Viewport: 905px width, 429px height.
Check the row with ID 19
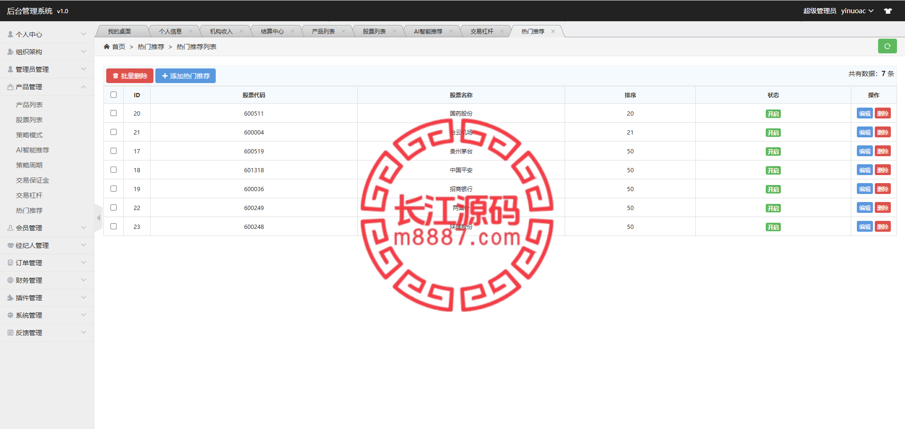coord(113,188)
